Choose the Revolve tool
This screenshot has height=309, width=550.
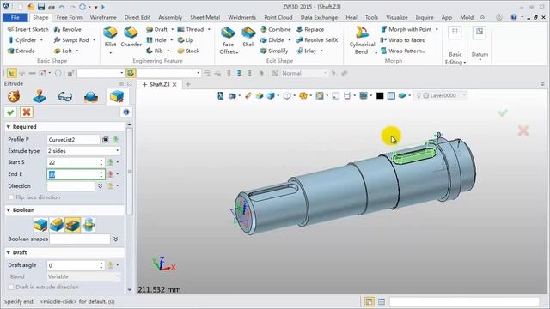pyautogui.click(x=67, y=29)
